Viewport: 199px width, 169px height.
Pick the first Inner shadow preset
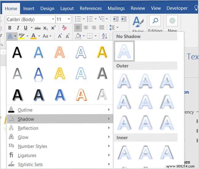coord(124,153)
